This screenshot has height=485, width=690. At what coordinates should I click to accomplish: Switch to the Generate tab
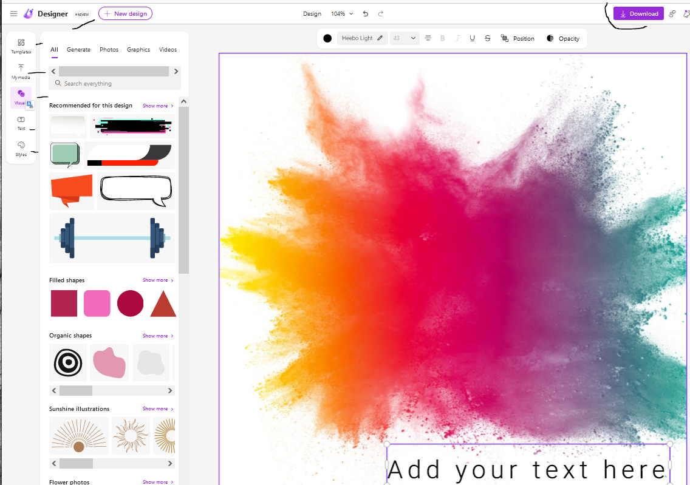coord(78,50)
